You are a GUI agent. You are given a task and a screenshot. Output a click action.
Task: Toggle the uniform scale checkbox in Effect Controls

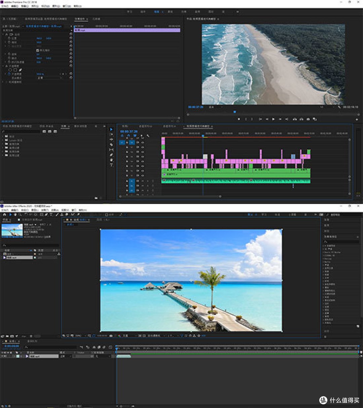pos(38,50)
